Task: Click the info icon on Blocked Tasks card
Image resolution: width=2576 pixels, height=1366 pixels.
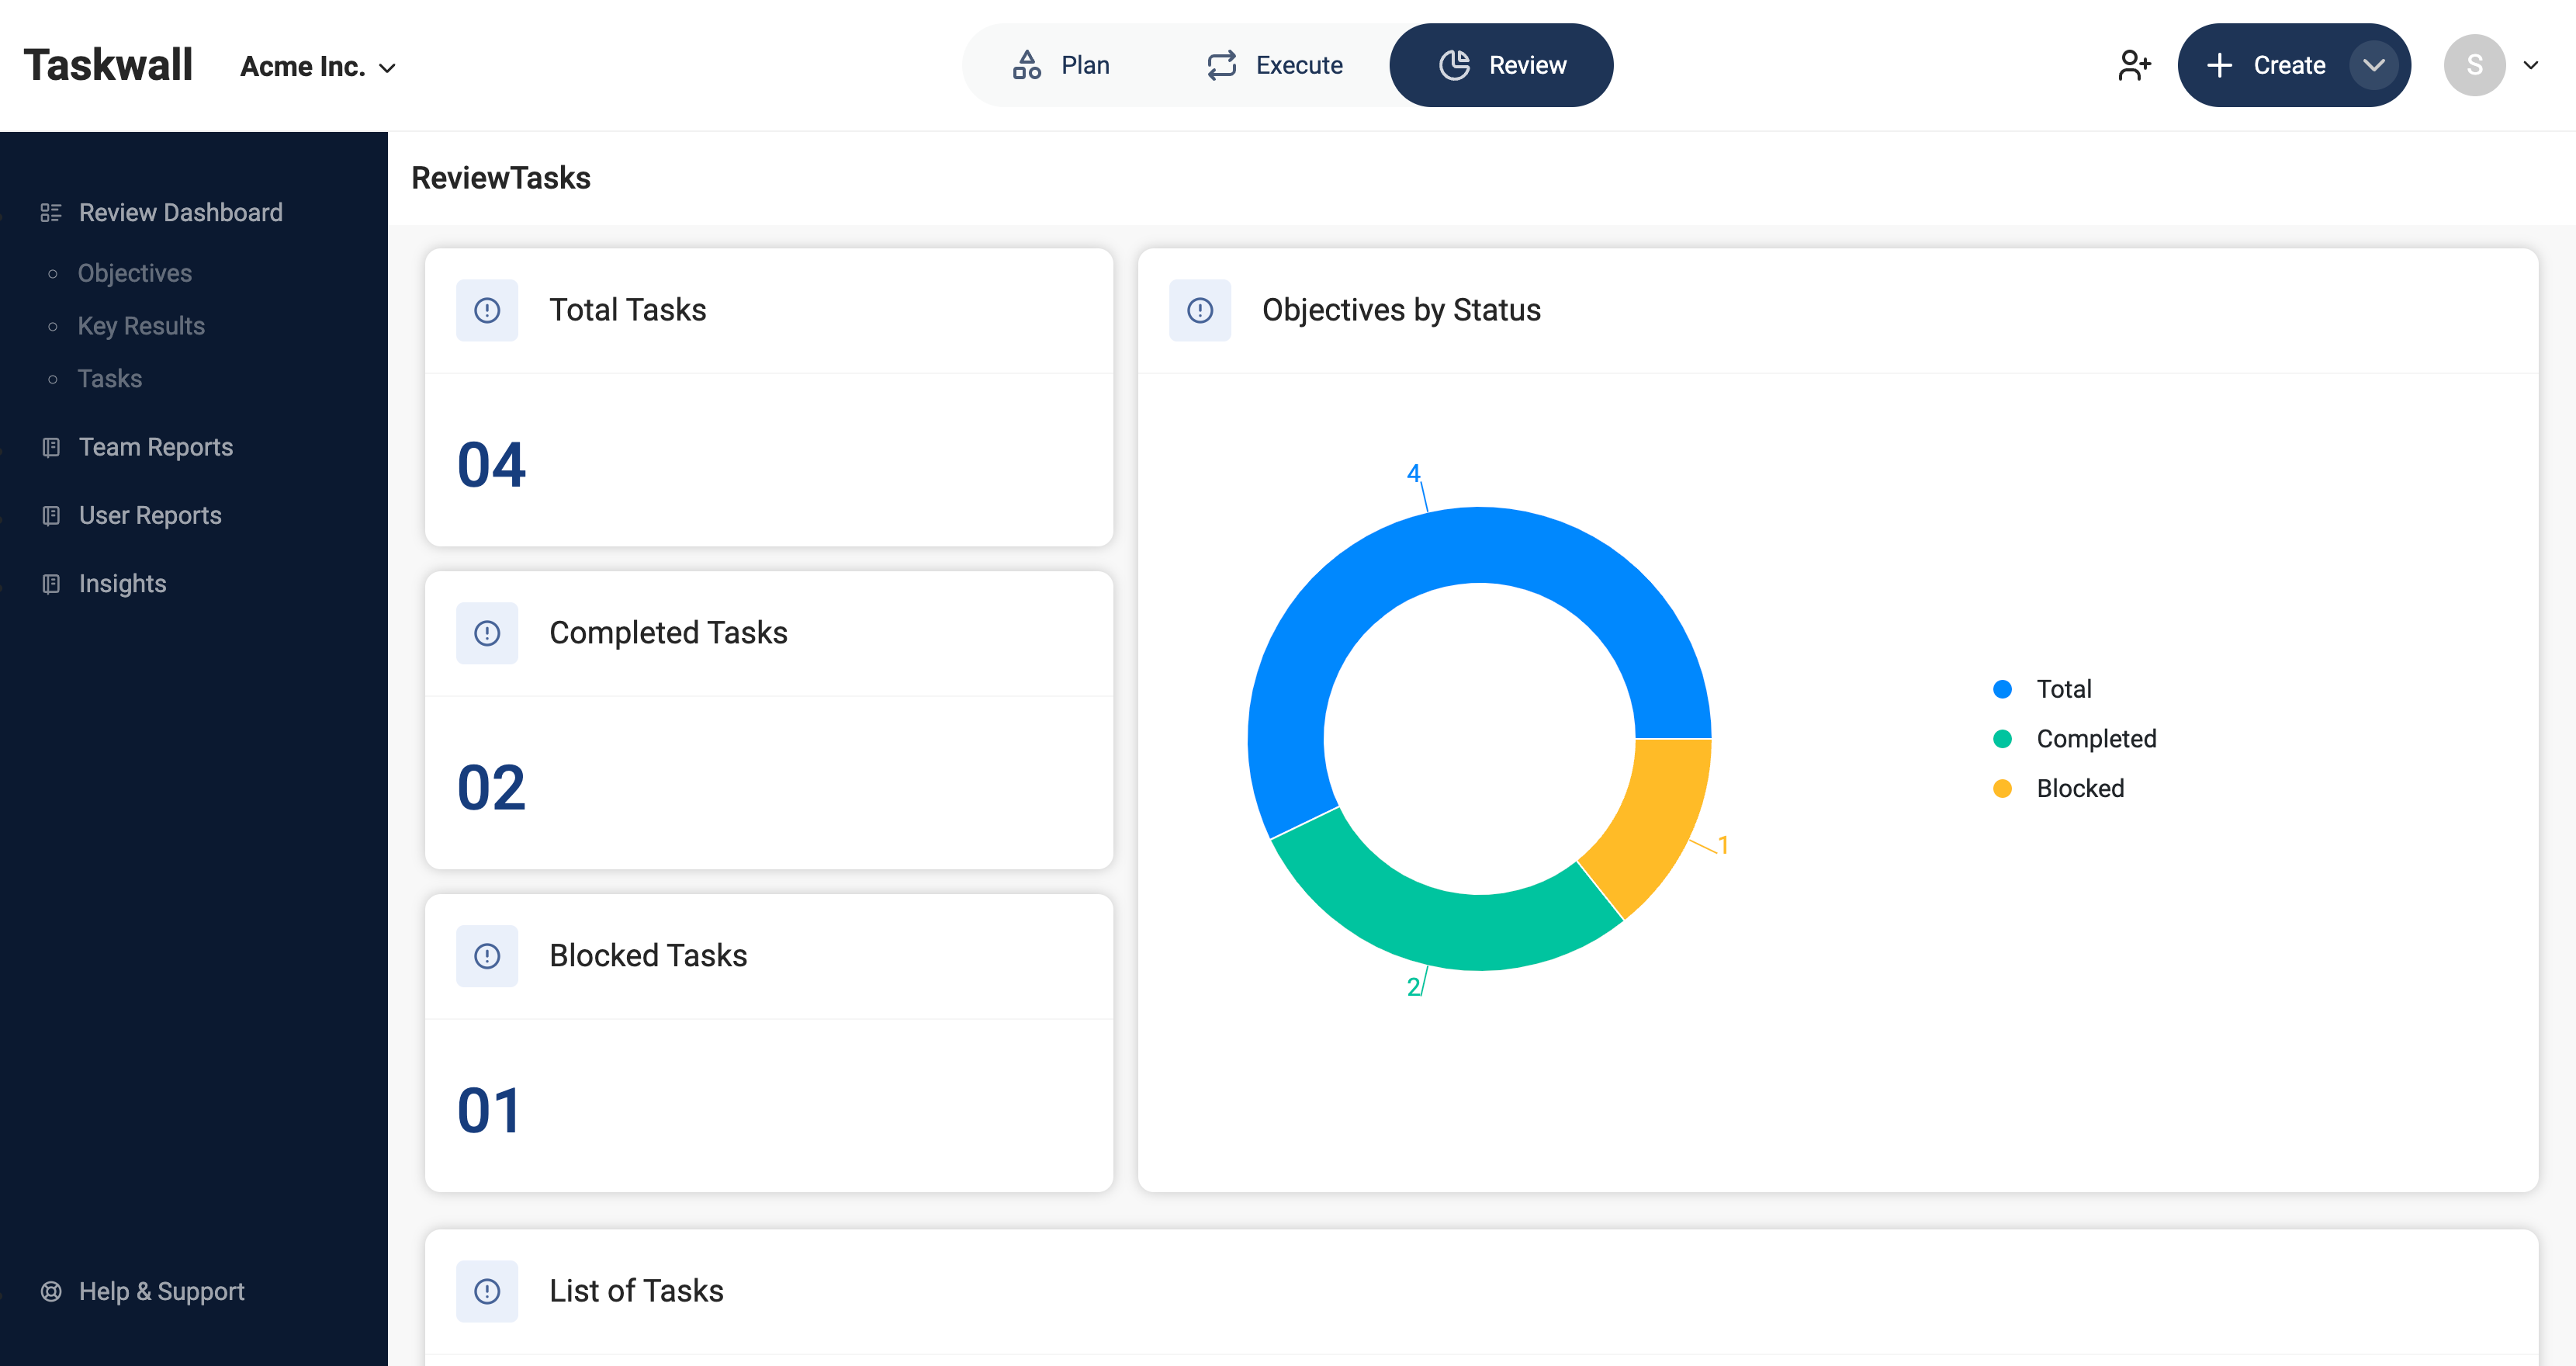Action: (x=487, y=955)
